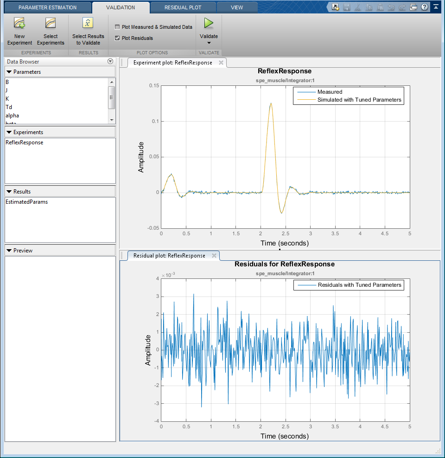Open the Data Browser options menu arrow
Viewport: 445px width, 458px height.
point(110,62)
